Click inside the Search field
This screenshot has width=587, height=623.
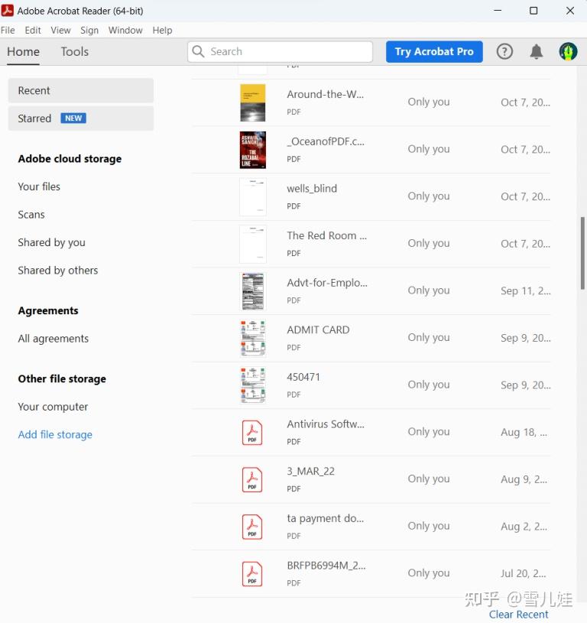click(x=280, y=52)
